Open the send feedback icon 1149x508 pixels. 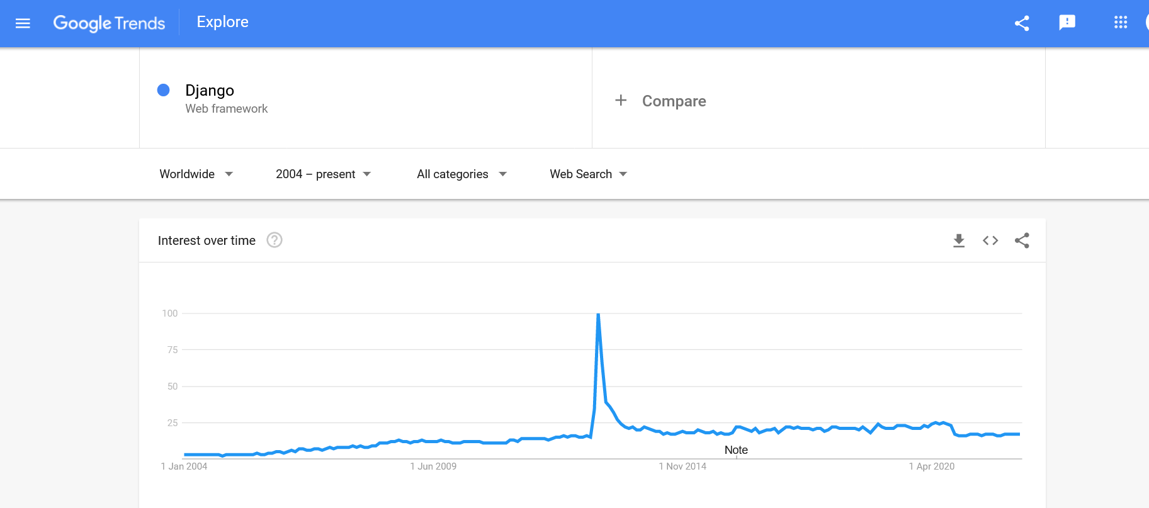(1067, 23)
